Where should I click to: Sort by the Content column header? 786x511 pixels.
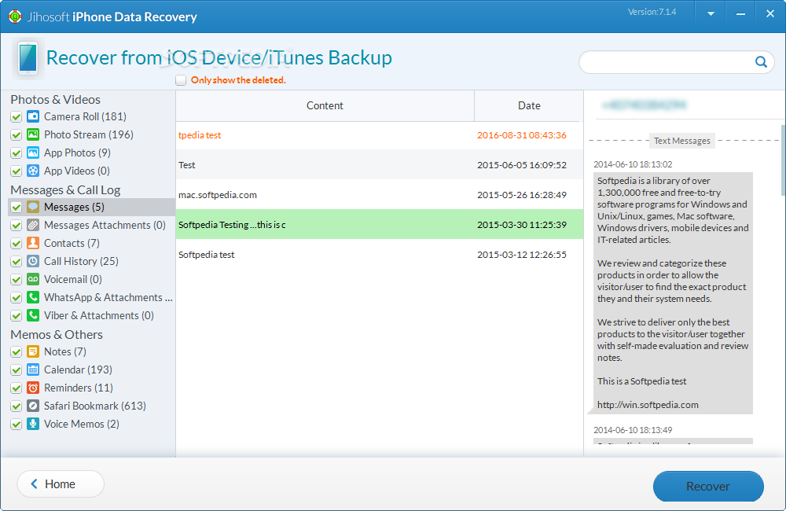click(x=325, y=106)
